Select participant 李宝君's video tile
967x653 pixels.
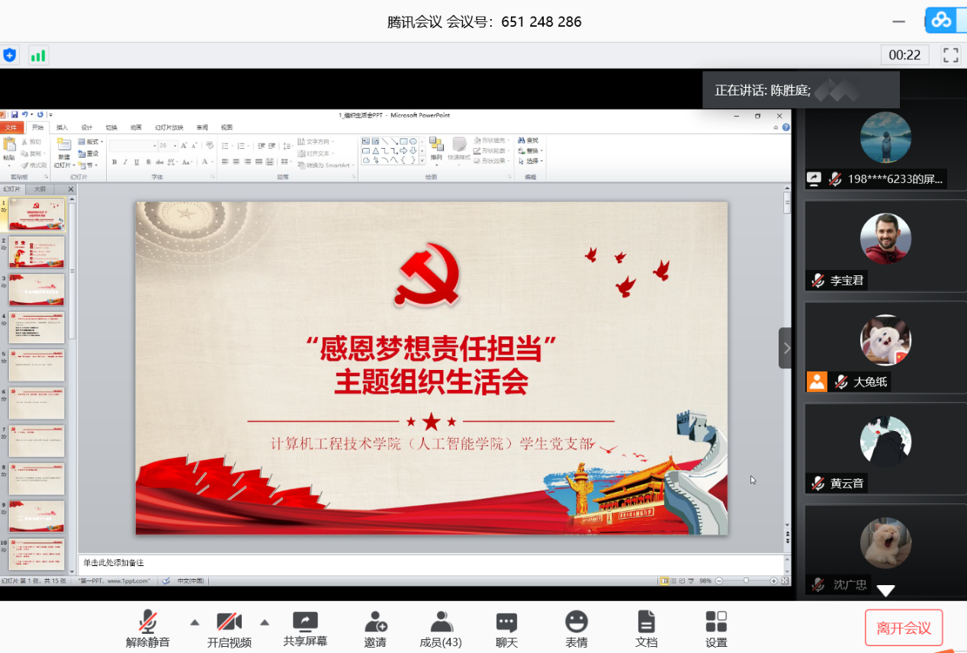coord(885,246)
